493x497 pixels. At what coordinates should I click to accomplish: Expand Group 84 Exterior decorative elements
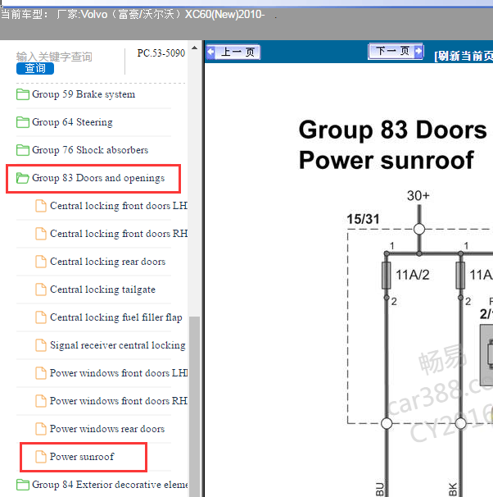[110, 485]
